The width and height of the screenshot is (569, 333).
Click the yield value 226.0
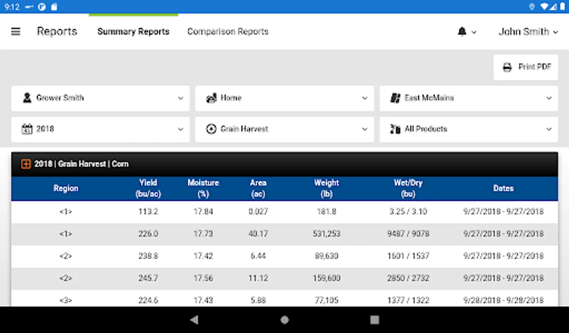[148, 234]
